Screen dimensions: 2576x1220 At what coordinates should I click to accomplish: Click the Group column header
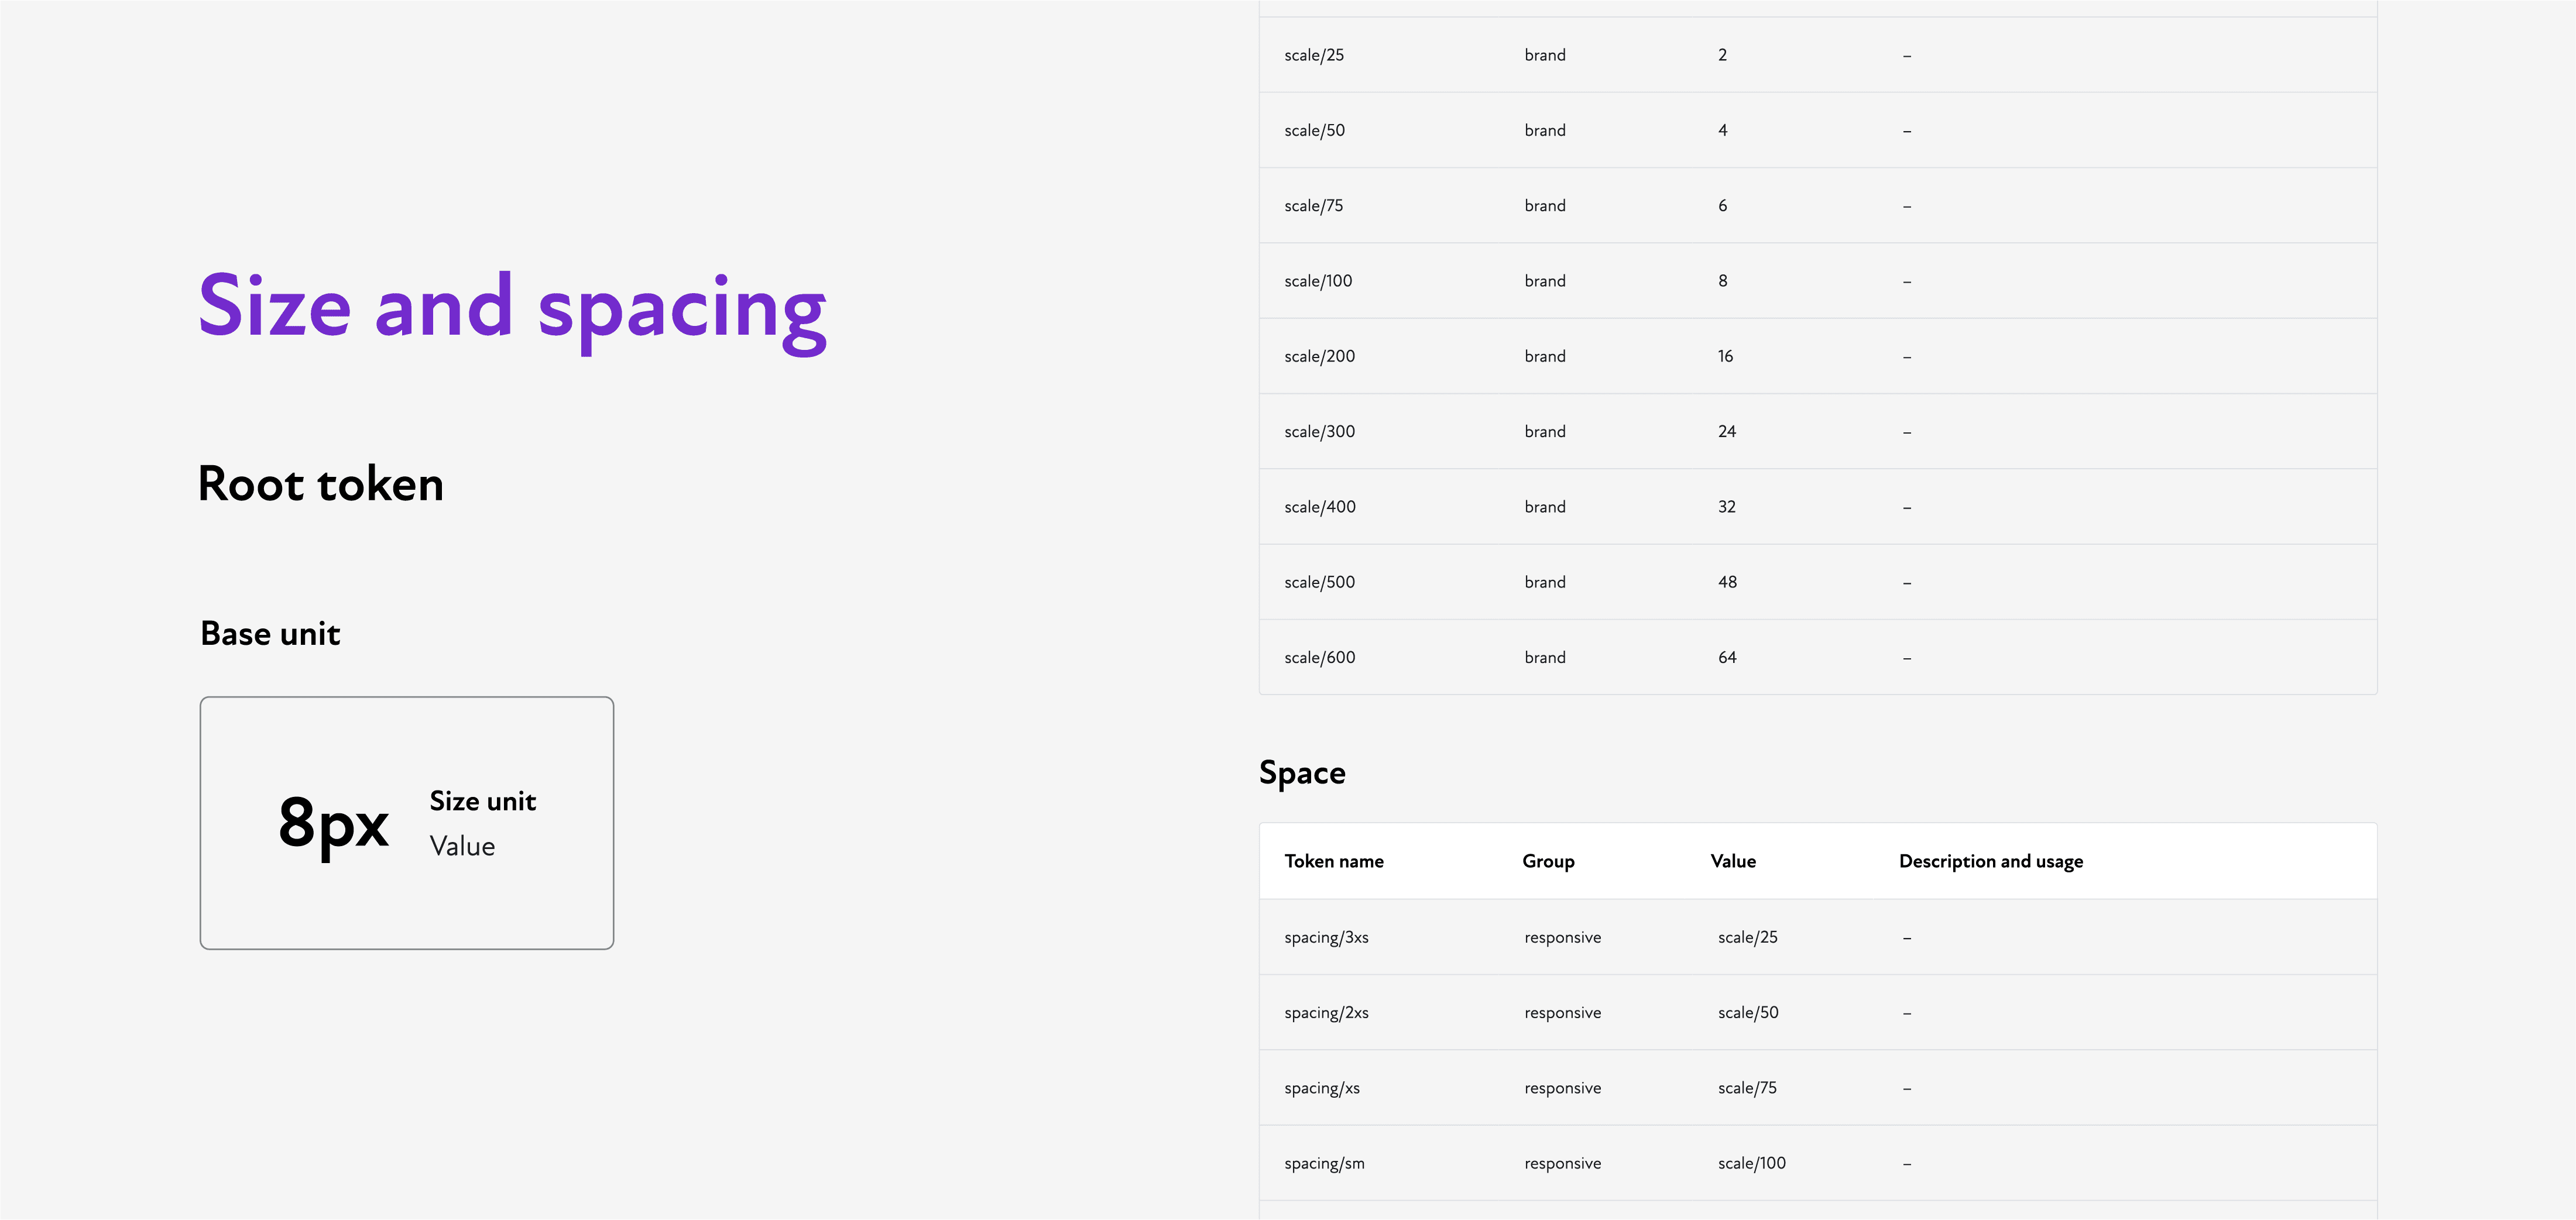coord(1547,861)
